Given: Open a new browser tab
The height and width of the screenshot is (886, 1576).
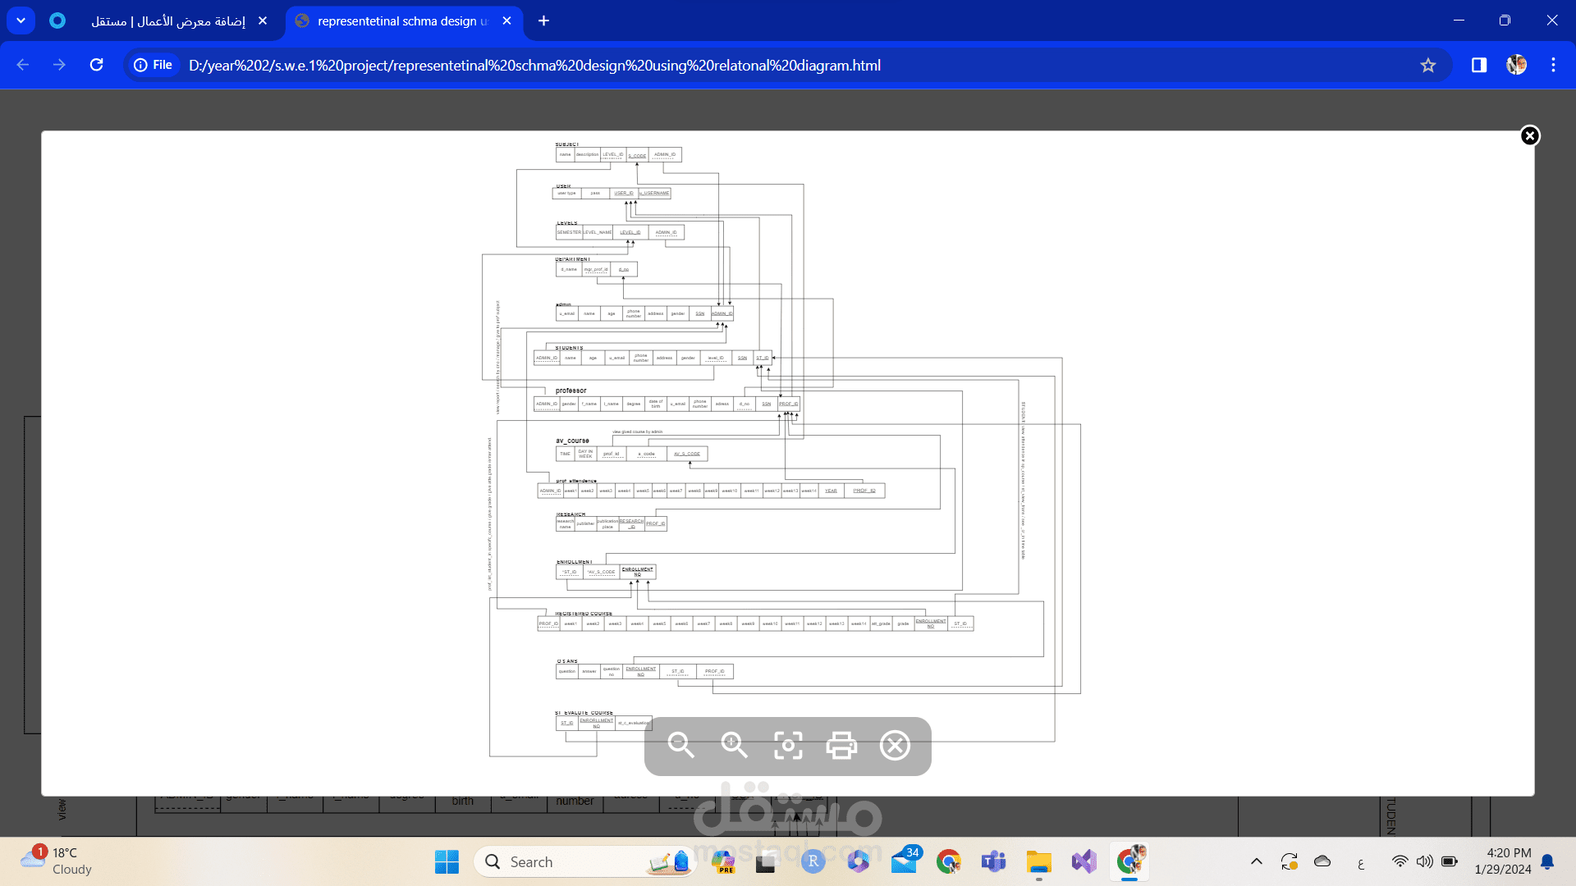Looking at the screenshot, I should tap(543, 21).
